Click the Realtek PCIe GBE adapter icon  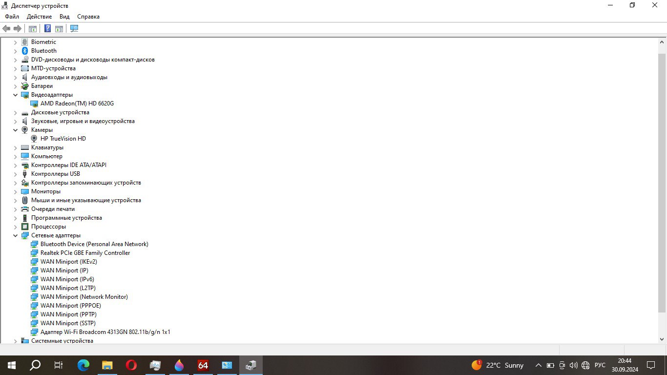[34, 253]
